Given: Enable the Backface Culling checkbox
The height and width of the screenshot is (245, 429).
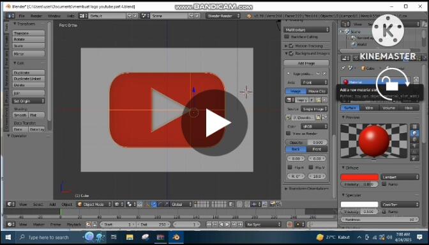Looking at the screenshot, I should pyautogui.click(x=287, y=36).
